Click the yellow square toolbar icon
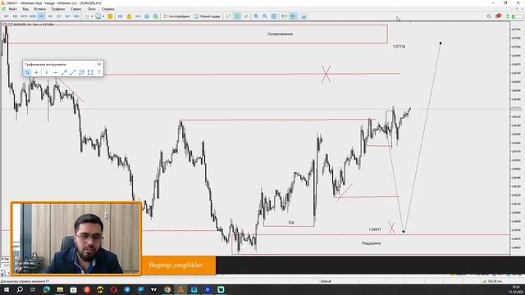This screenshot has width=525, height=295. click(110, 16)
